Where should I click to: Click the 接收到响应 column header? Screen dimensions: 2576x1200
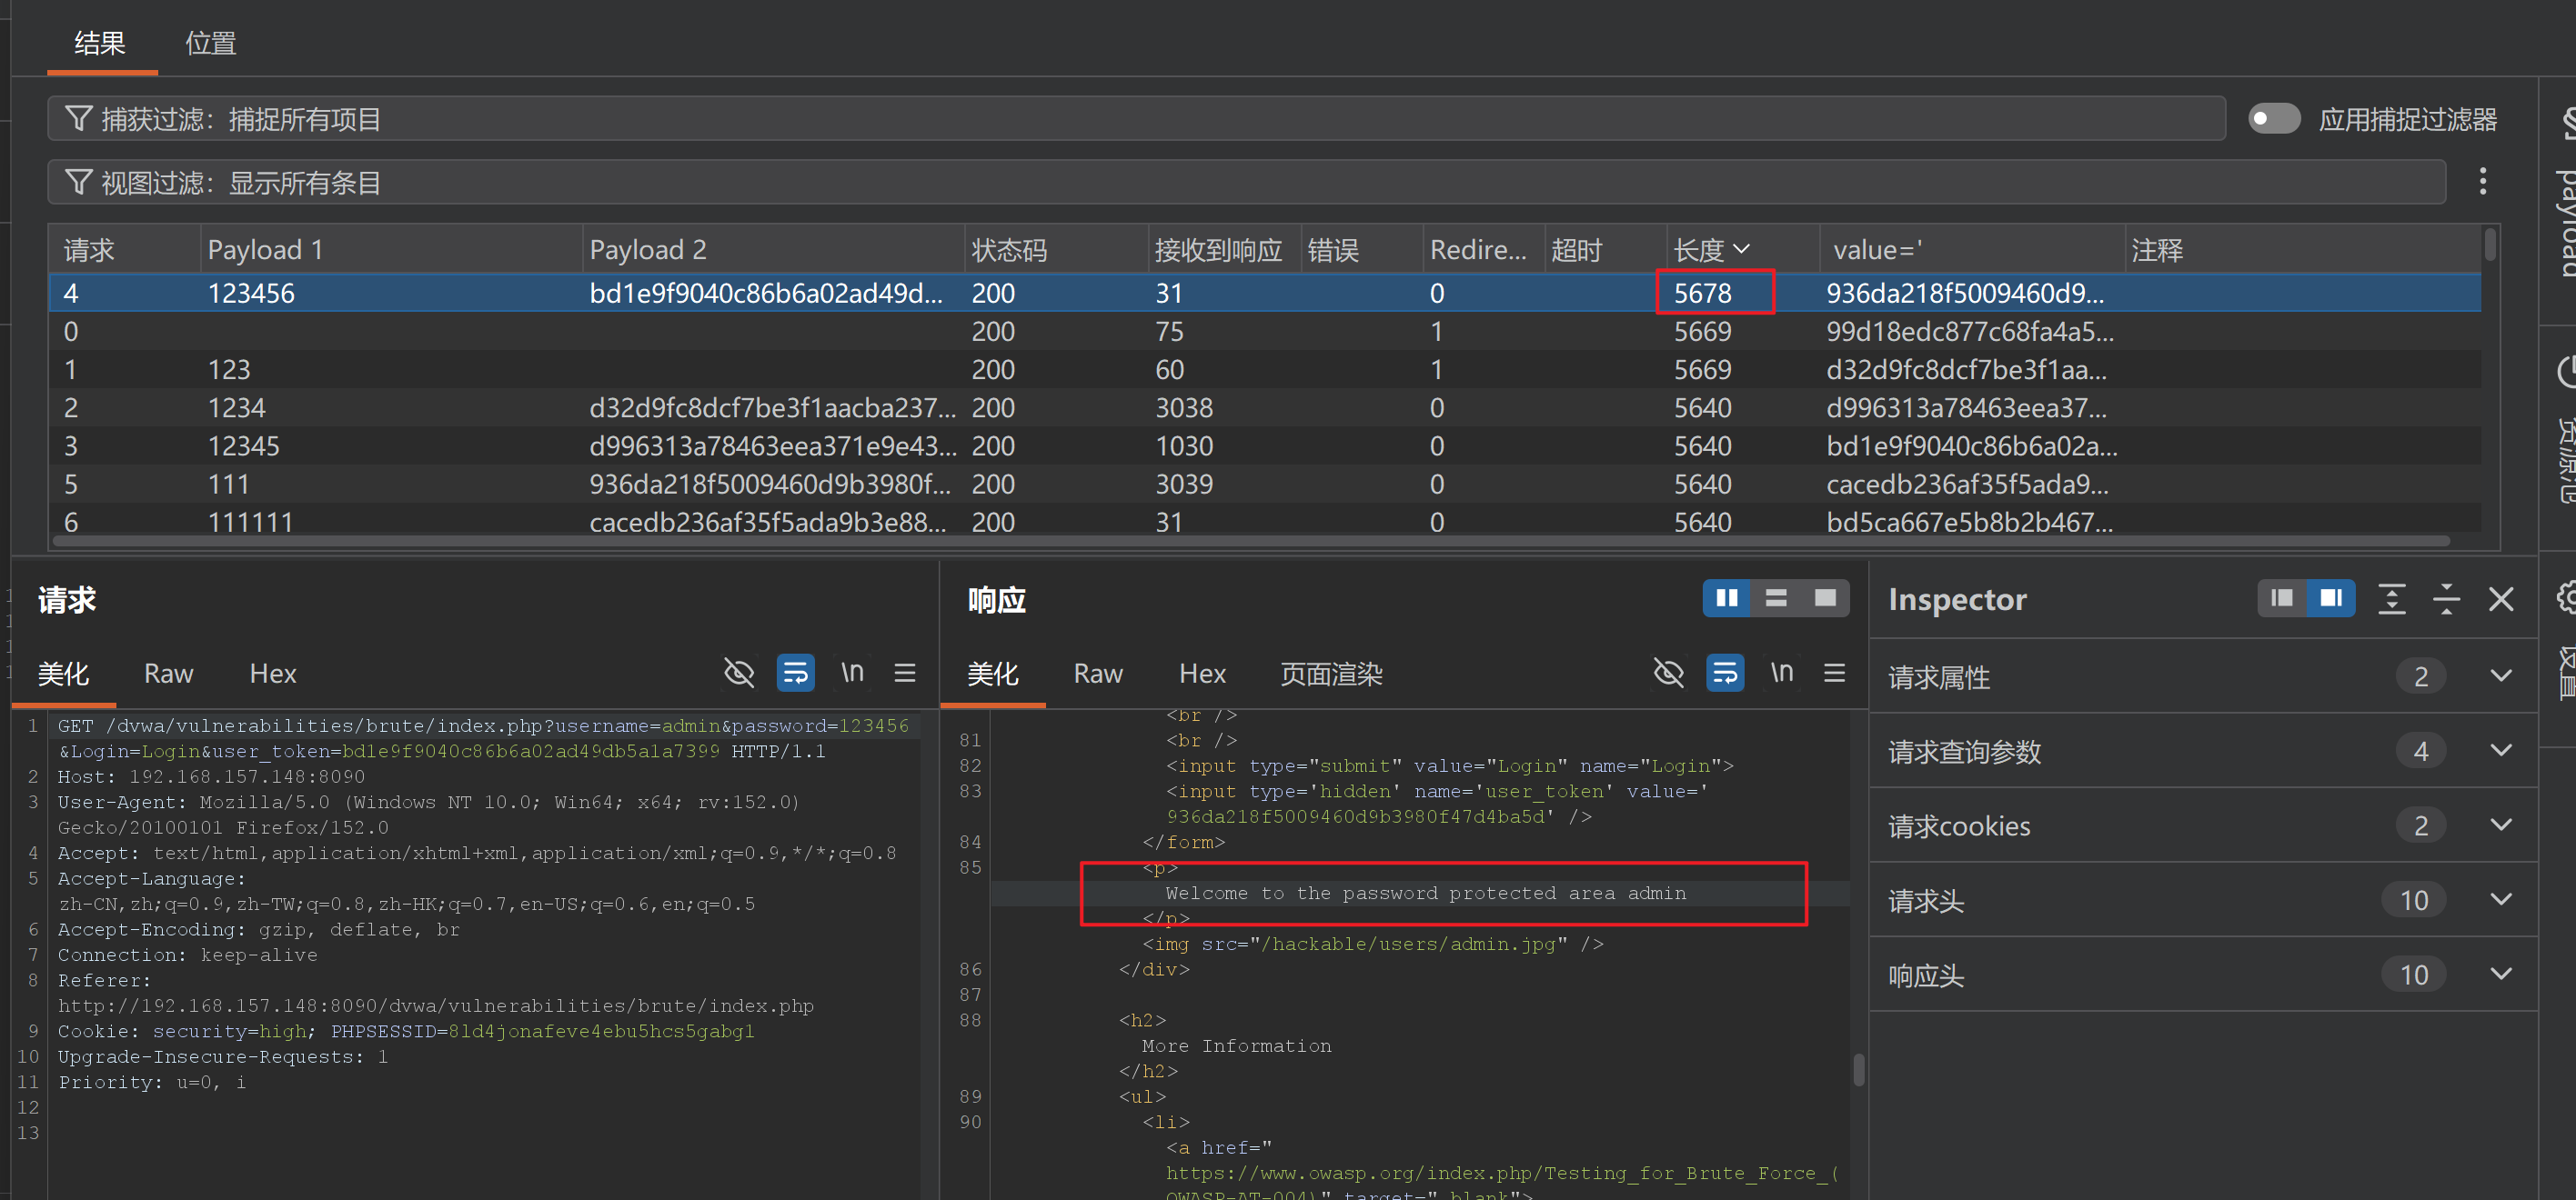point(1224,249)
